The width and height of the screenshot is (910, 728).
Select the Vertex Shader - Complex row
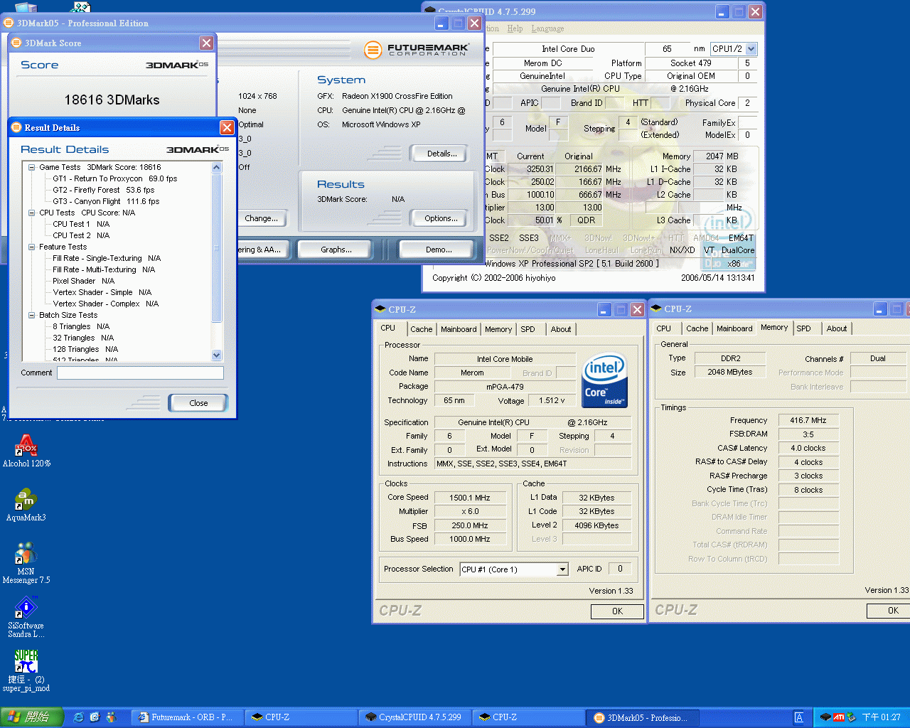tap(105, 304)
